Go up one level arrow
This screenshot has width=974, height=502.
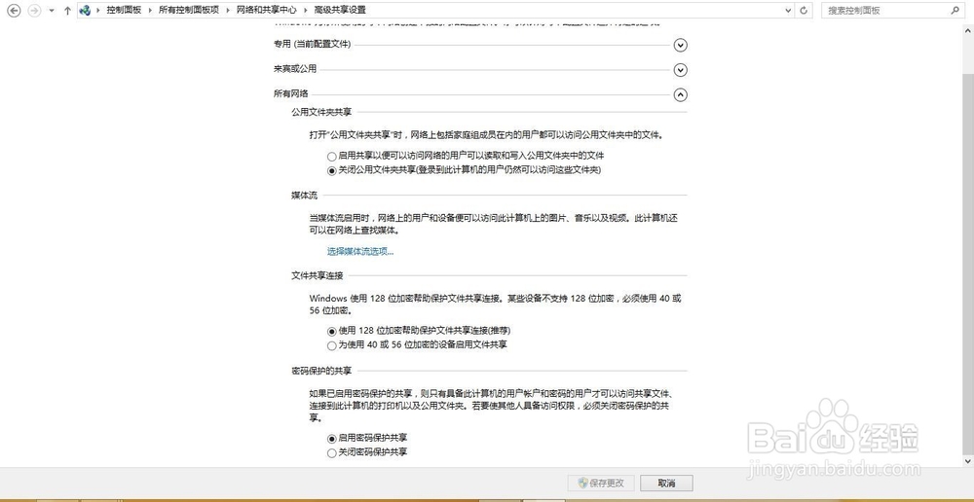[68, 11]
